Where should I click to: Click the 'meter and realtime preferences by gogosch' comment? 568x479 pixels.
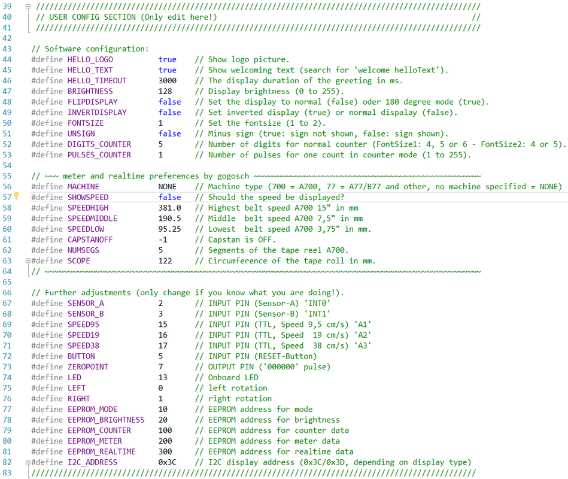point(156,176)
